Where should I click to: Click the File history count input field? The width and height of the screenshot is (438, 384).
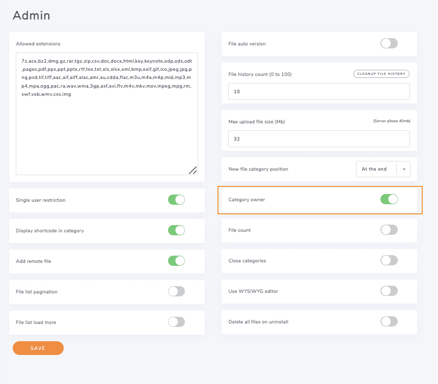click(319, 92)
